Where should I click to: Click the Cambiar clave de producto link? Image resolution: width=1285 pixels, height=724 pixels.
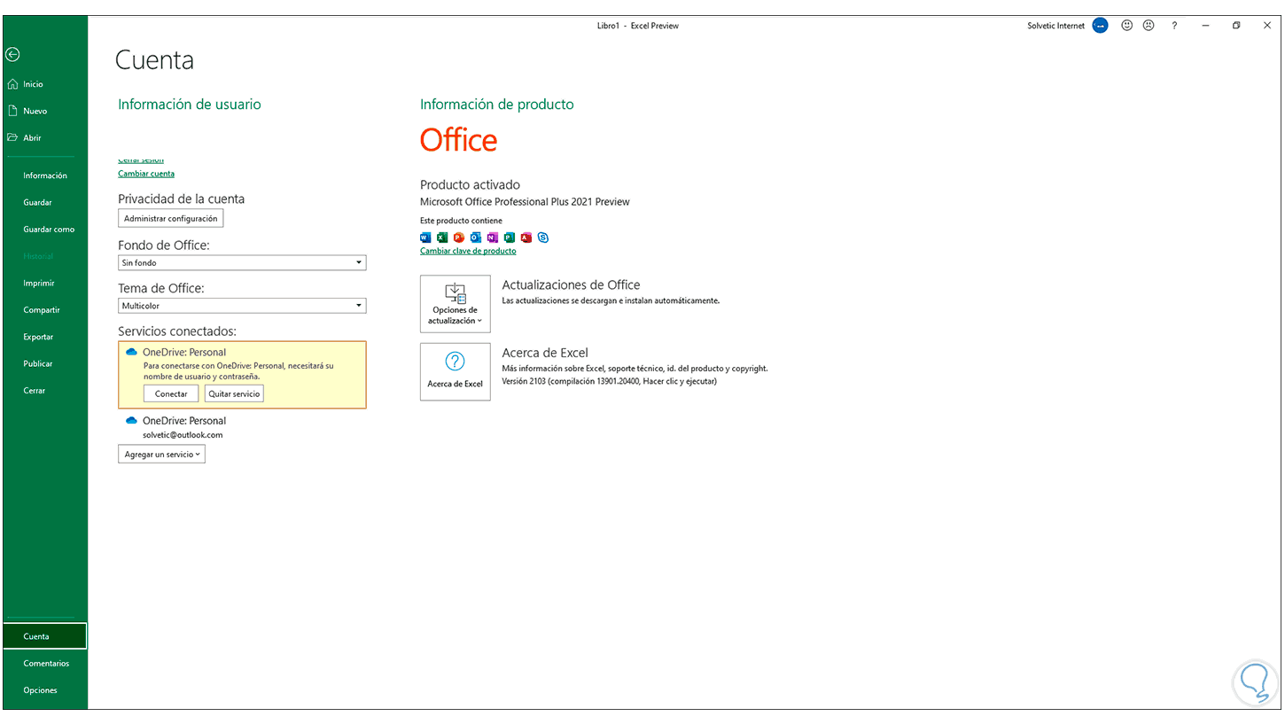[x=468, y=251]
